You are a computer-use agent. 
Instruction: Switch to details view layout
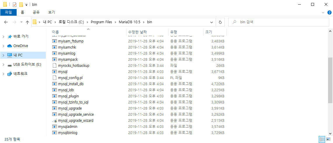pos(322,139)
